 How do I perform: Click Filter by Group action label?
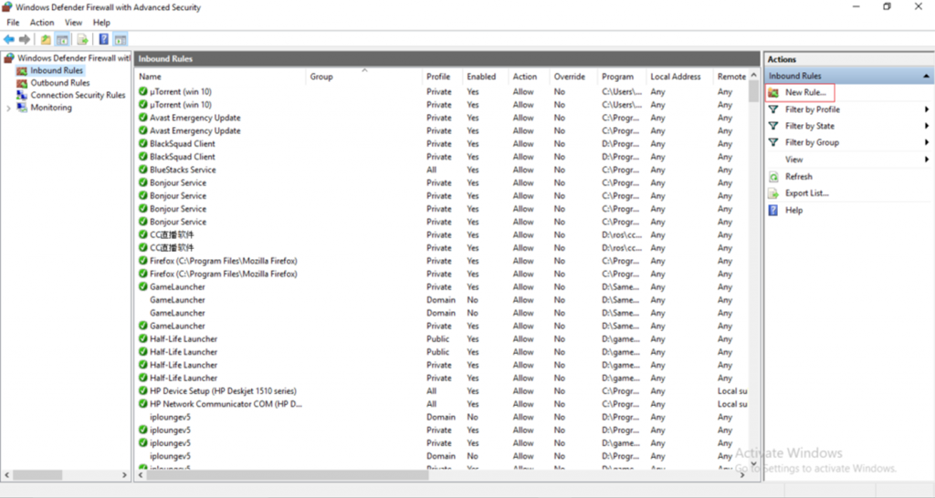coord(812,142)
